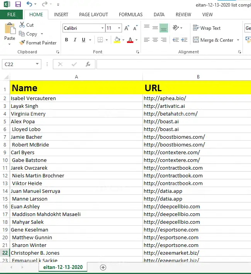Toggle Italic formatting
This screenshot has width=251, height=274.
[75, 40]
